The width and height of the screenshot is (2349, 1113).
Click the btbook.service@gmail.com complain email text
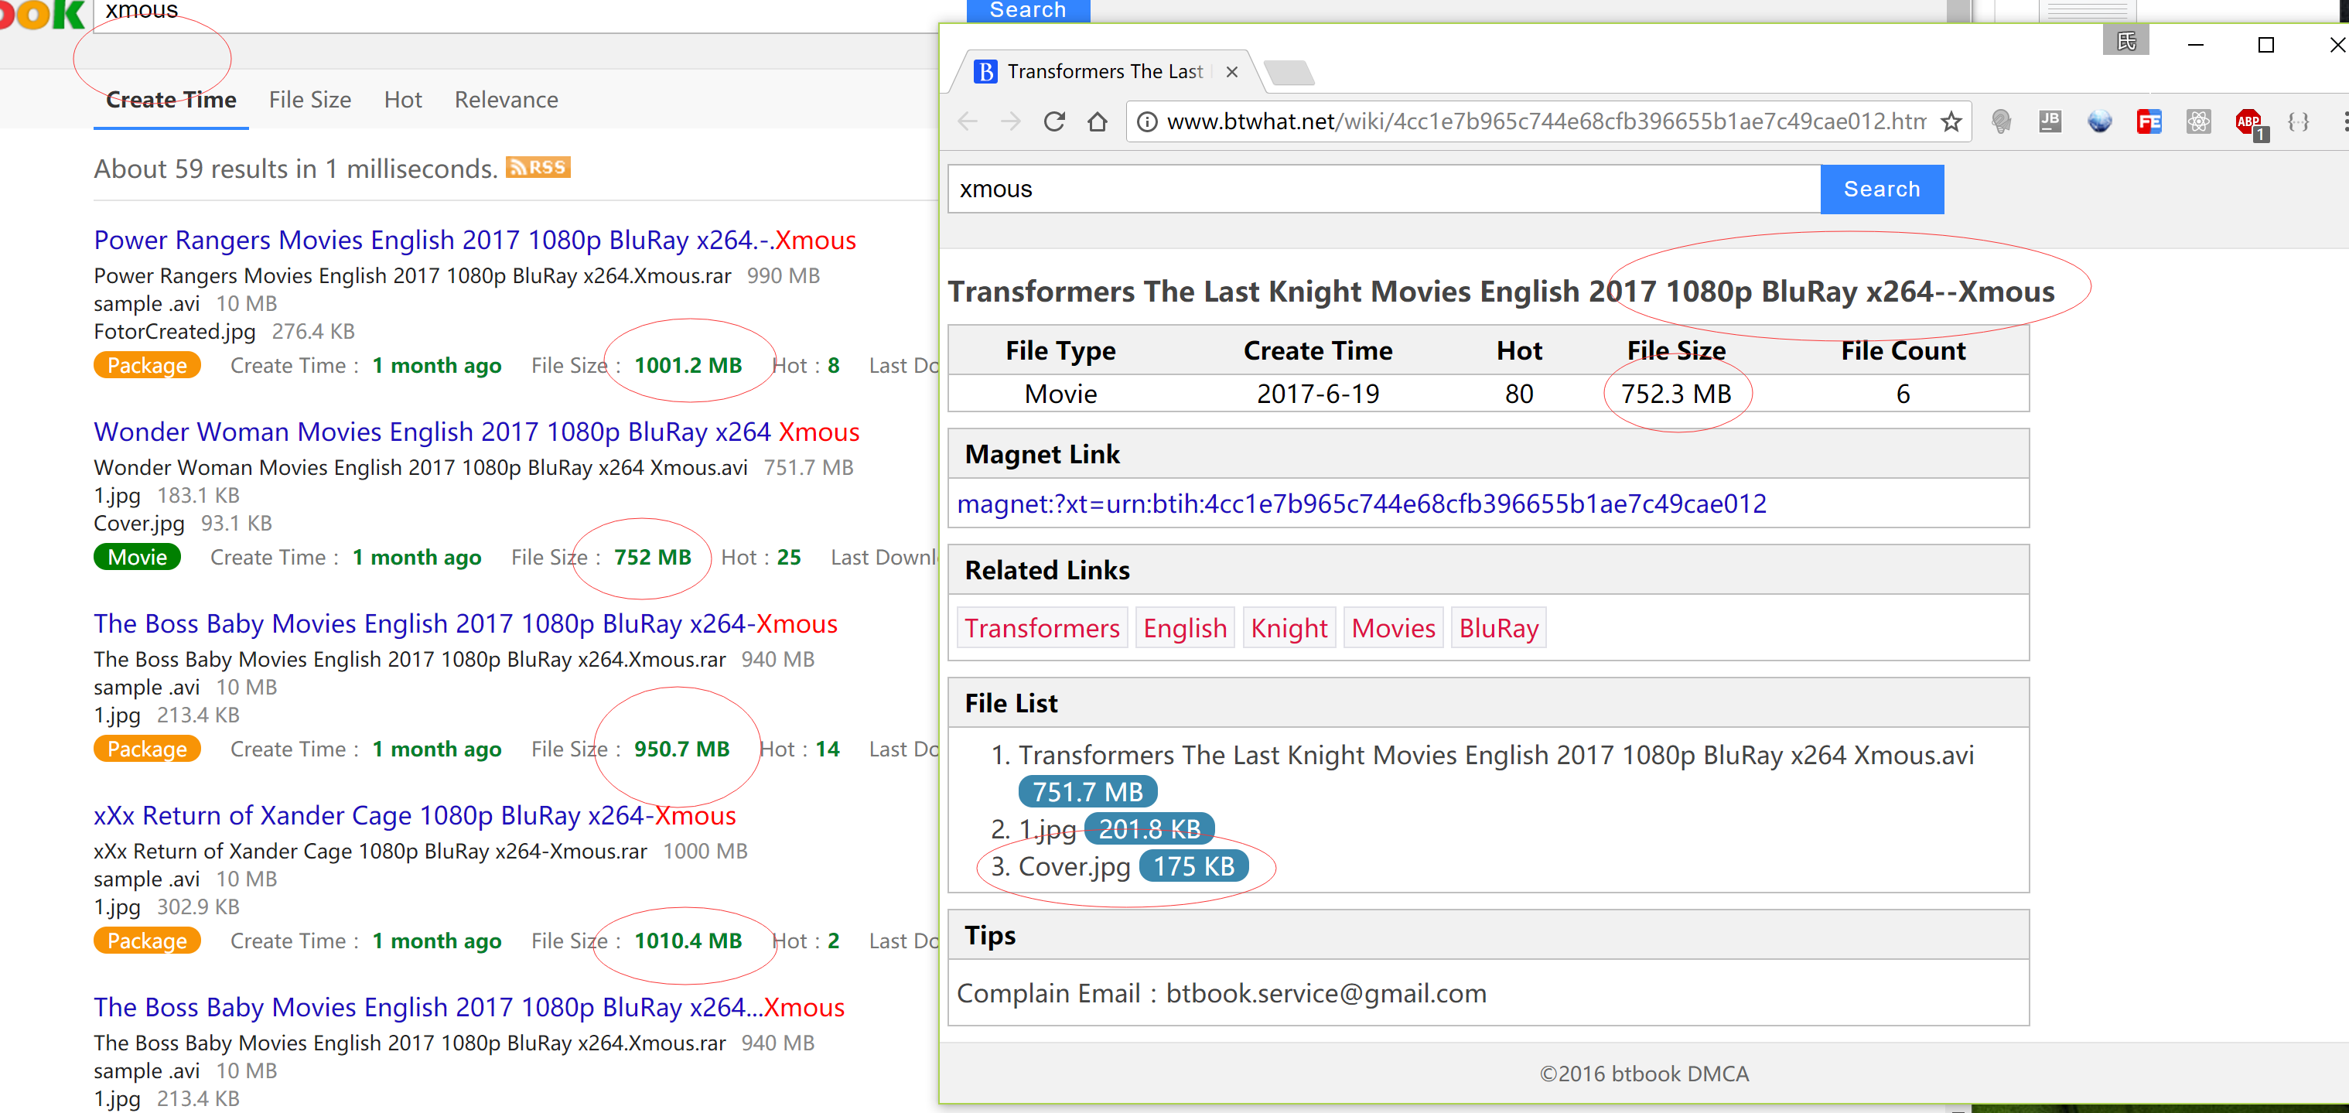[1326, 992]
